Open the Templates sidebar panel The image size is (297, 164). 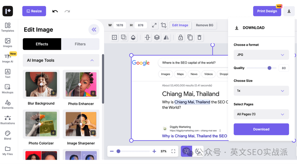pos(8,27)
